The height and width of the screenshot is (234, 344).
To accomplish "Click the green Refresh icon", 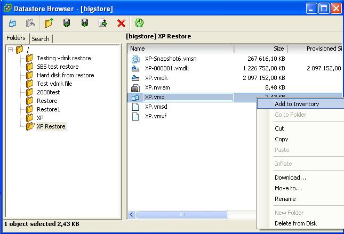I will point(139,23).
